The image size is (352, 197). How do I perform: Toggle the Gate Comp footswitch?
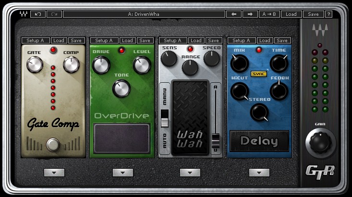click(53, 144)
